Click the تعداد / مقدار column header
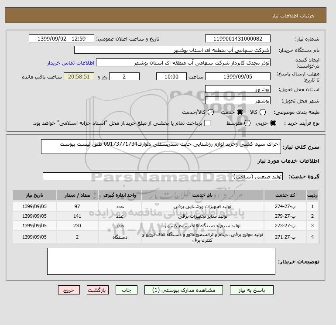The width and height of the screenshot is (336, 325). pos(77,195)
